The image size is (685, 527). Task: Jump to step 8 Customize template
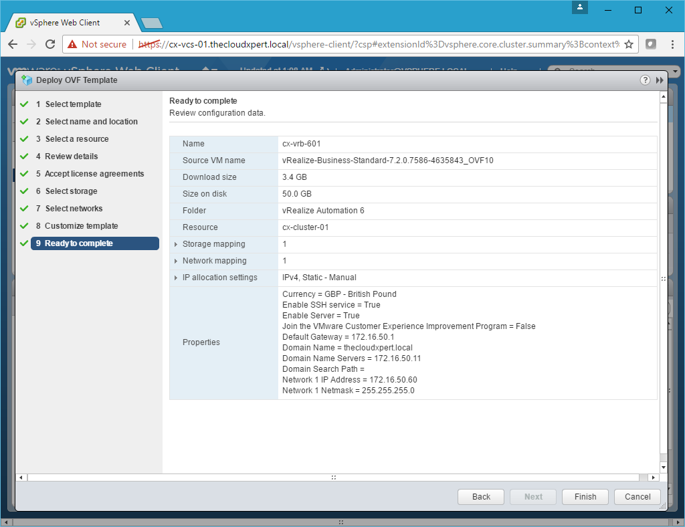81,226
